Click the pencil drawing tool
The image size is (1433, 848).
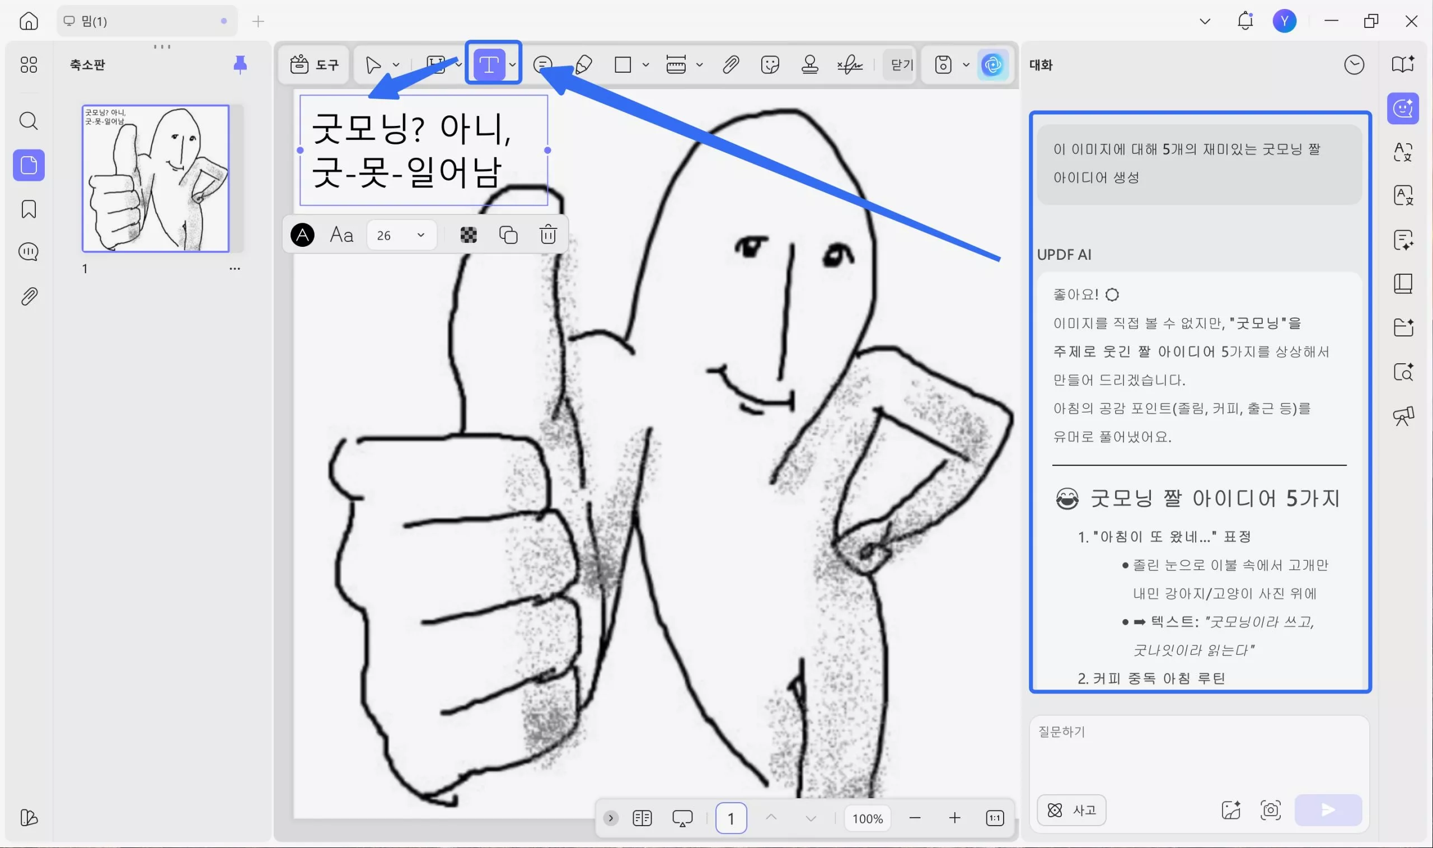583,64
